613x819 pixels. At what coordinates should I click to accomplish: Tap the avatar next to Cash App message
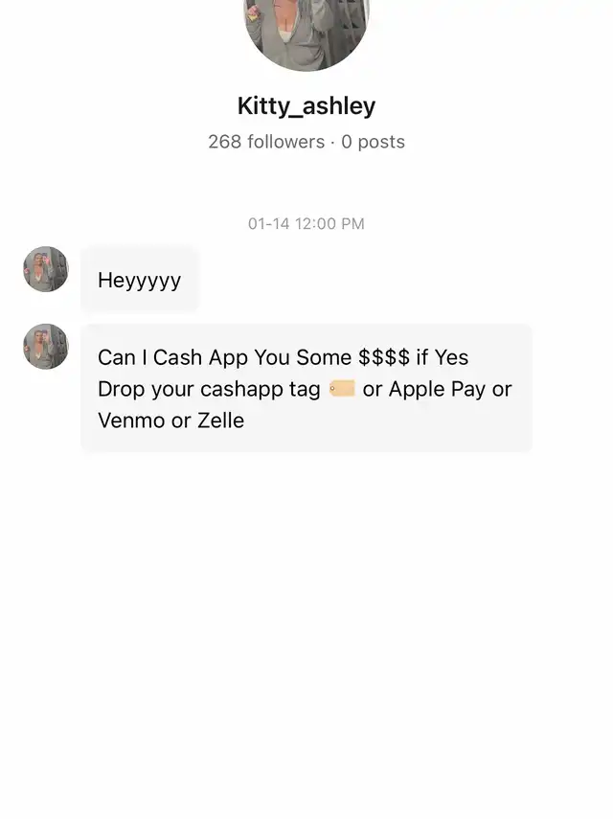pos(46,347)
